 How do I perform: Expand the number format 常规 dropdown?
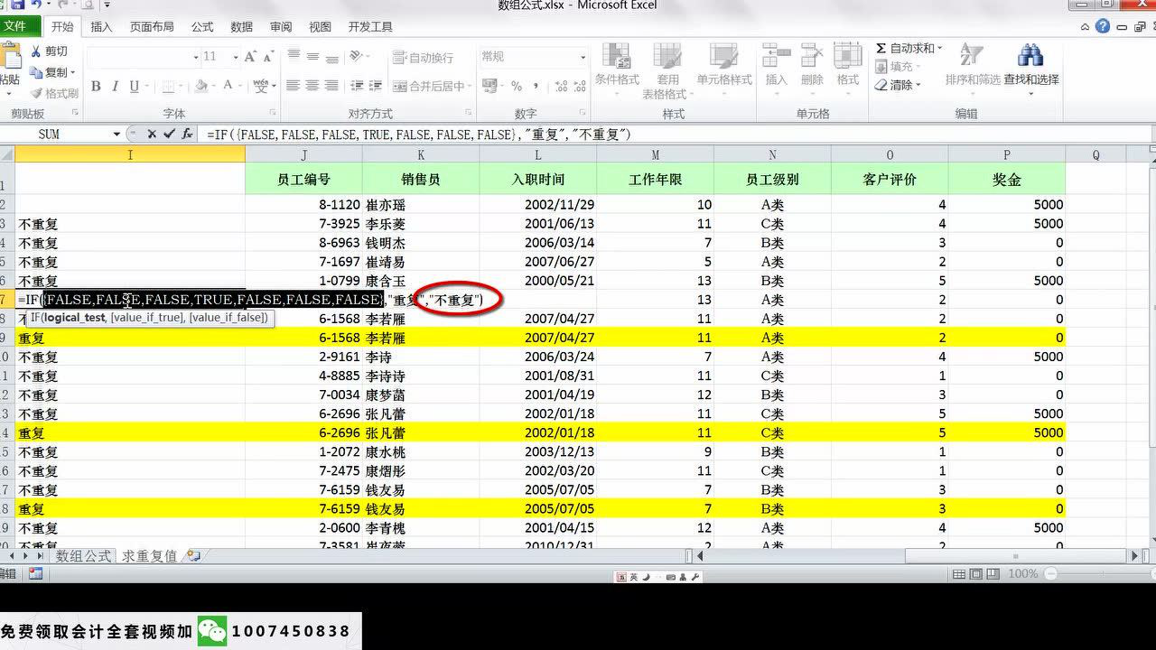pyautogui.click(x=580, y=57)
